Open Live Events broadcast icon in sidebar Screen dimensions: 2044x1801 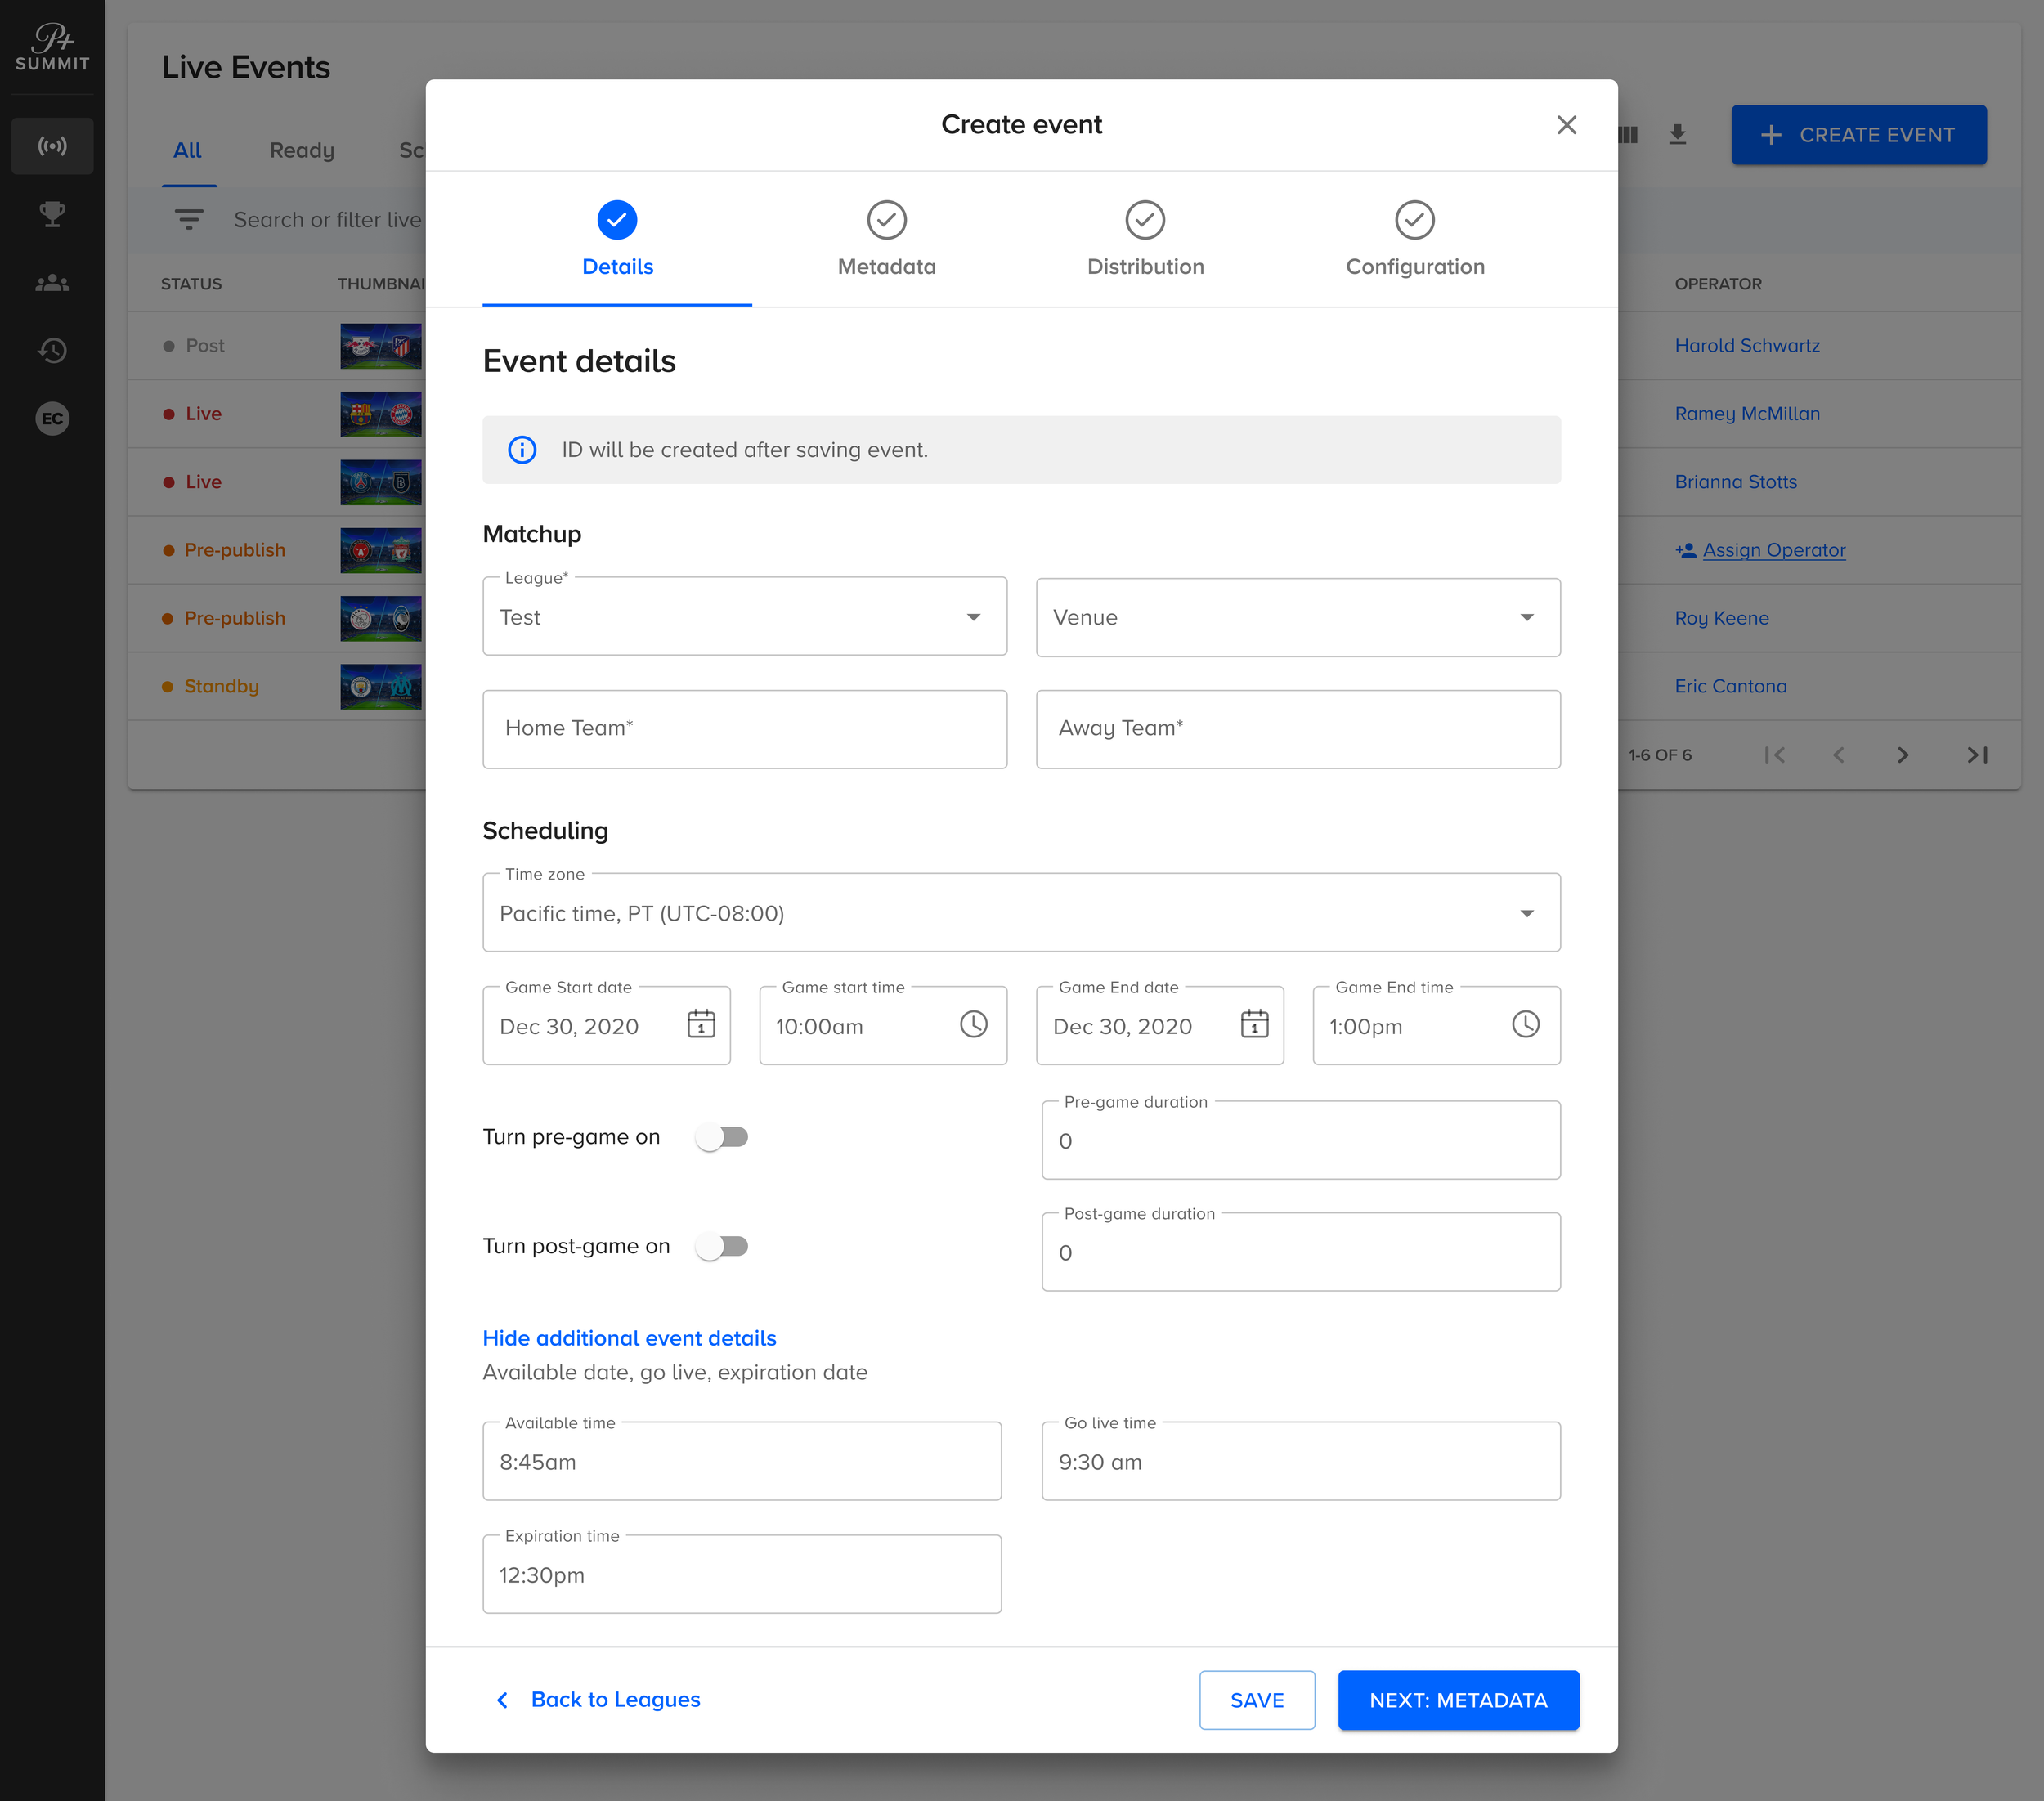pos(52,146)
